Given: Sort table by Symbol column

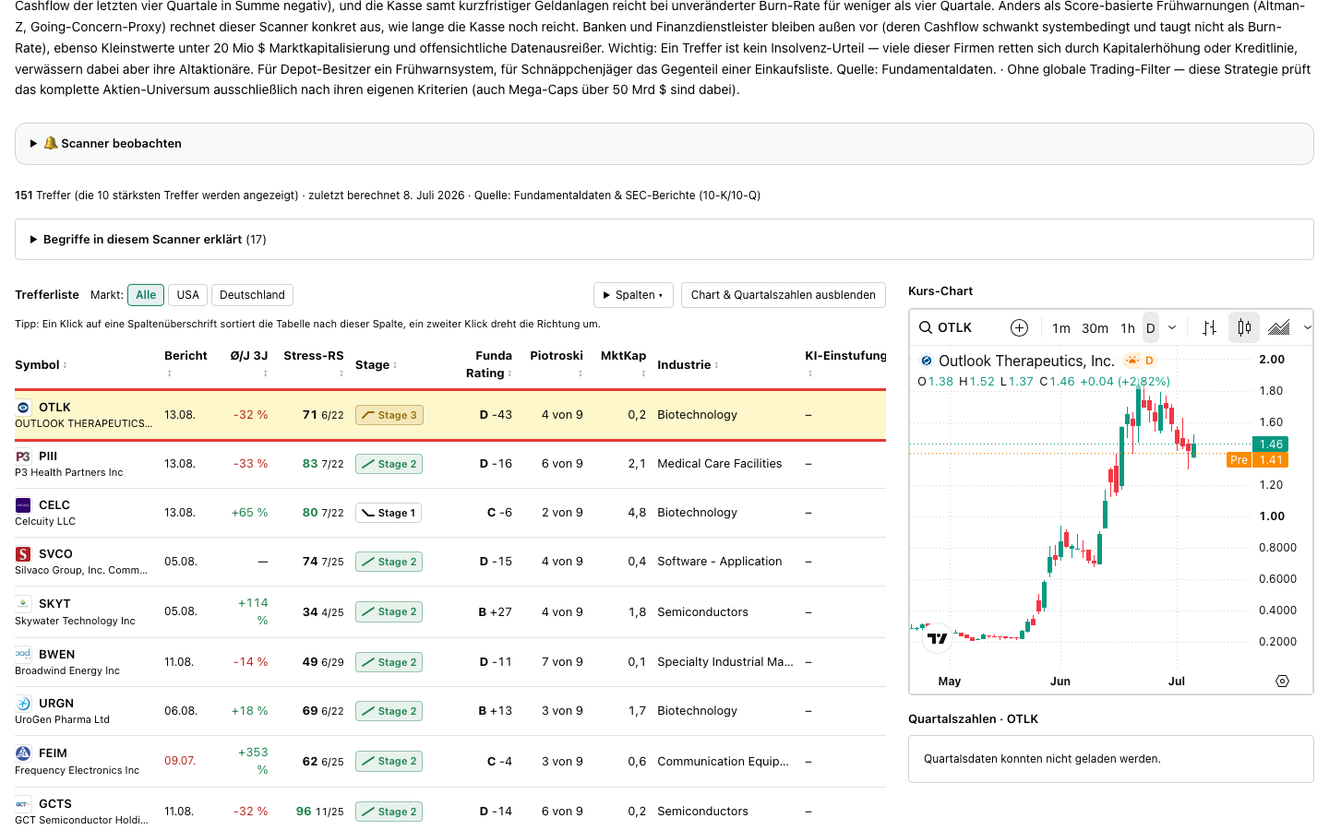Looking at the screenshot, I should (41, 365).
